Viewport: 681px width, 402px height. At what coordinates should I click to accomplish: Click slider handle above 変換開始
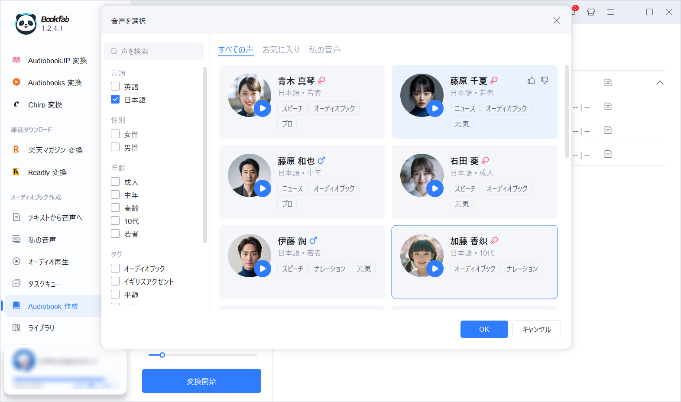162,355
